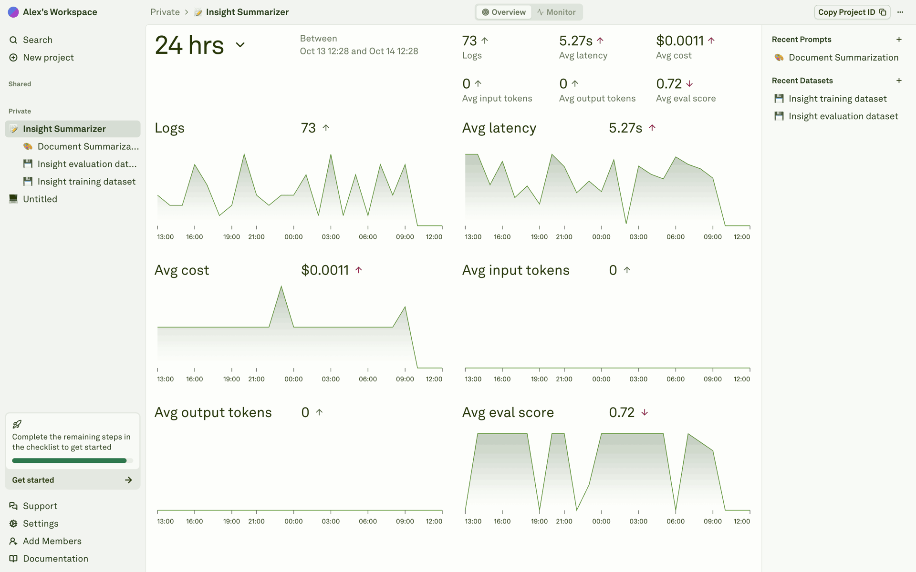Open the three-dot more options menu

click(900, 12)
